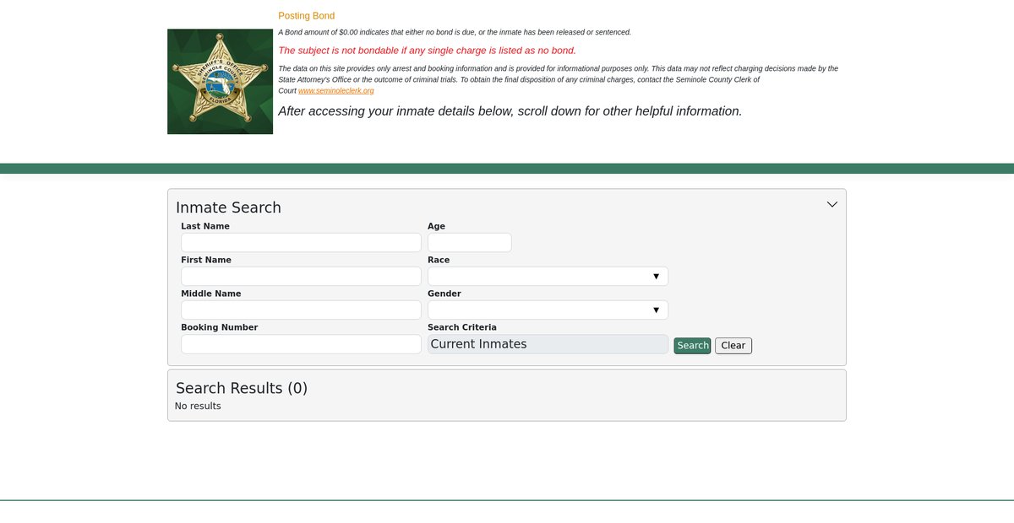
Task: Click the red not bondable notice text
Action: pos(427,51)
